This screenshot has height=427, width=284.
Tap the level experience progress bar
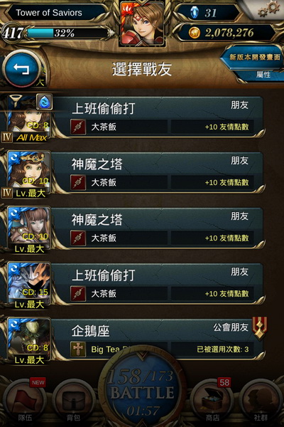(68, 33)
